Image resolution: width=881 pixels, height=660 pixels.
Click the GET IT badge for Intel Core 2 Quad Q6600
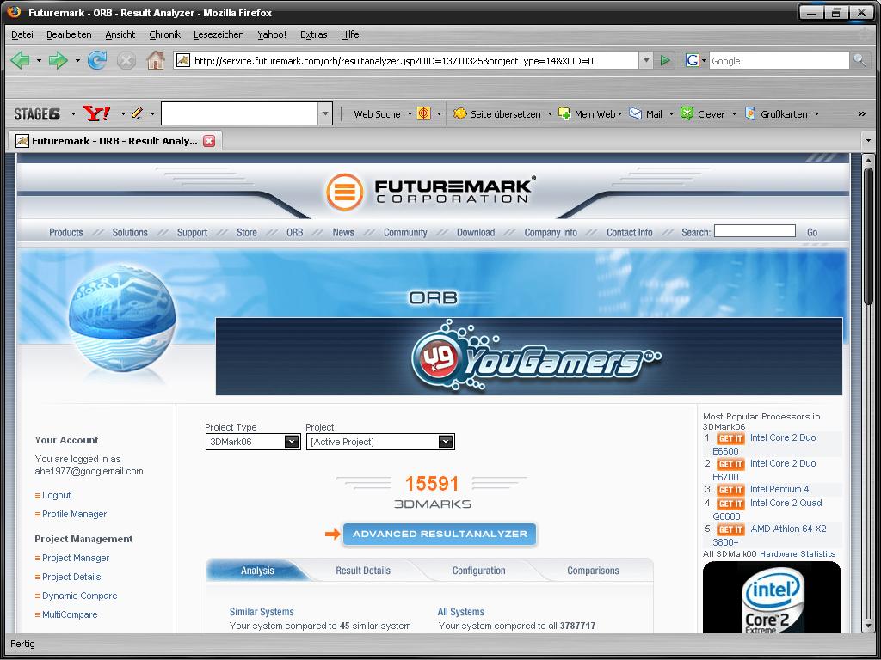(730, 504)
